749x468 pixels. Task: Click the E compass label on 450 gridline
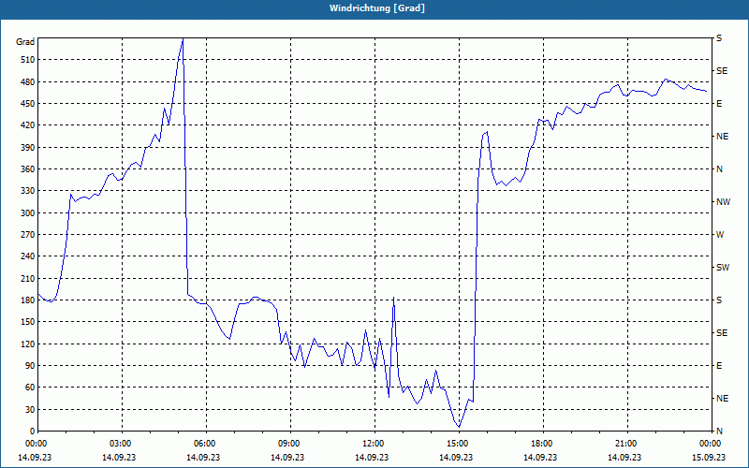(x=719, y=104)
